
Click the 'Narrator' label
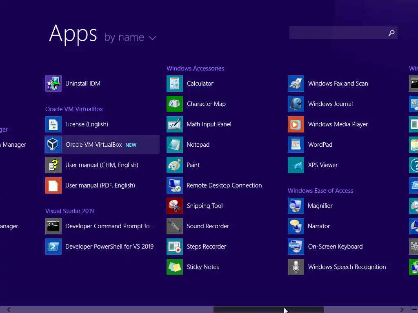pyautogui.click(x=319, y=226)
